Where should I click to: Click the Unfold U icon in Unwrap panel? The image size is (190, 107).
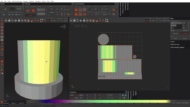coord(28,11)
